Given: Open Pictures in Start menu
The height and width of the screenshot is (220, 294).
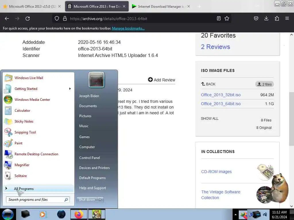Looking at the screenshot, I should pyautogui.click(x=85, y=116).
